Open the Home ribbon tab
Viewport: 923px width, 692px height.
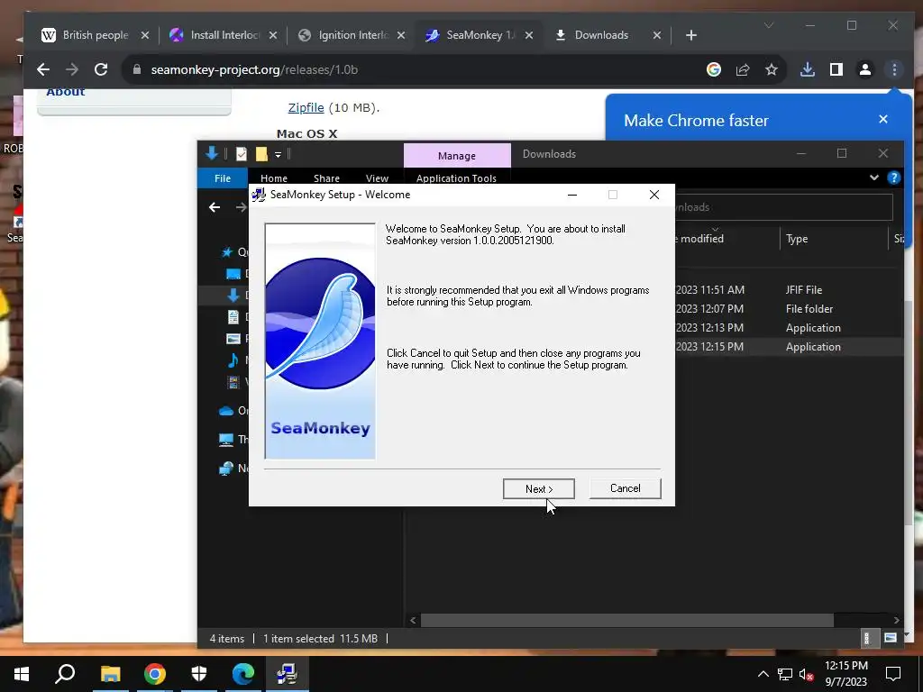(x=274, y=178)
